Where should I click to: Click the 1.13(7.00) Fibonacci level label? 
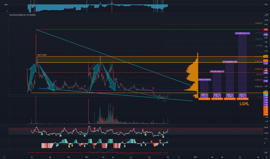[259, 46]
